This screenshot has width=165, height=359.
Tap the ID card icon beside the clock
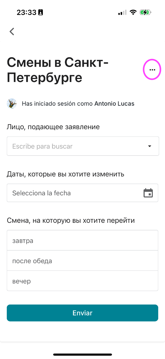(40, 13)
